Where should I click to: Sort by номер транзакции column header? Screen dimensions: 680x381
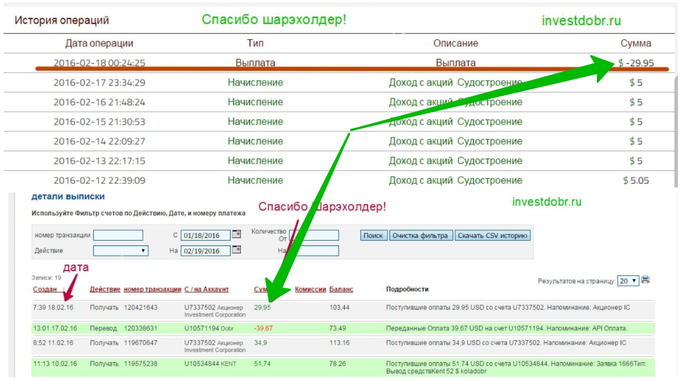coord(152,289)
